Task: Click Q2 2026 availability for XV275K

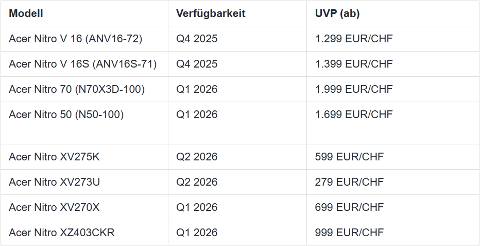Action: (x=237, y=157)
